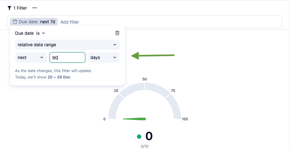
Task: Click the funnel filter icon
Action: pos(9,8)
